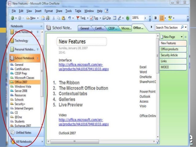Click the audio recording microphone icon
The image size is (196, 147).
pos(120,18)
